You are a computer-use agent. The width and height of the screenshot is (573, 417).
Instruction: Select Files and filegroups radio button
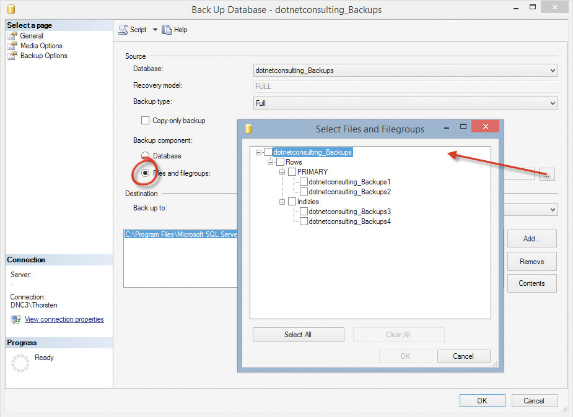point(145,173)
